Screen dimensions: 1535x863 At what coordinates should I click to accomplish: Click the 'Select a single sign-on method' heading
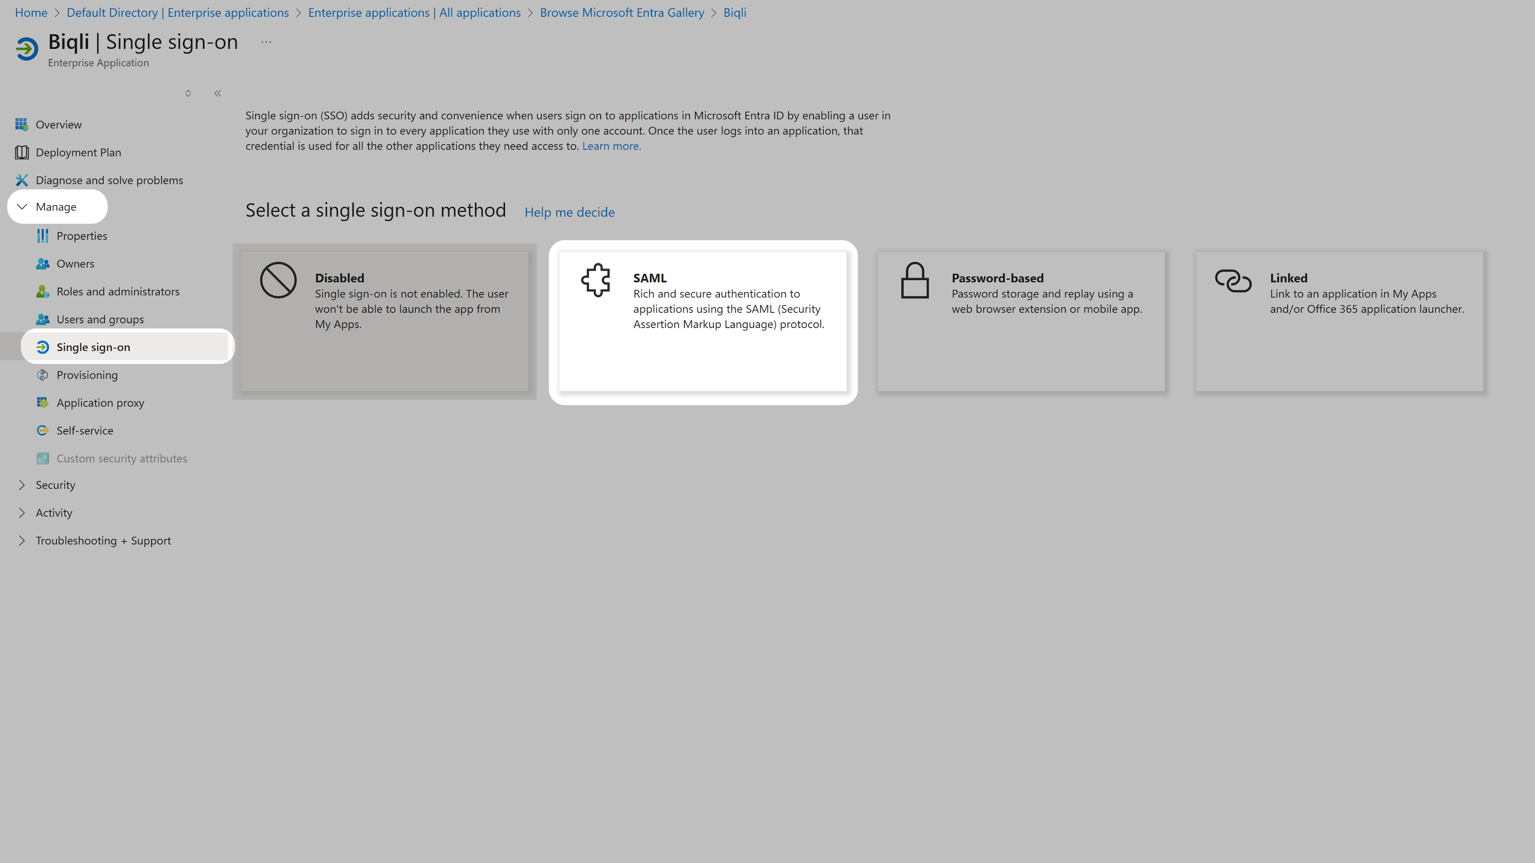click(375, 210)
